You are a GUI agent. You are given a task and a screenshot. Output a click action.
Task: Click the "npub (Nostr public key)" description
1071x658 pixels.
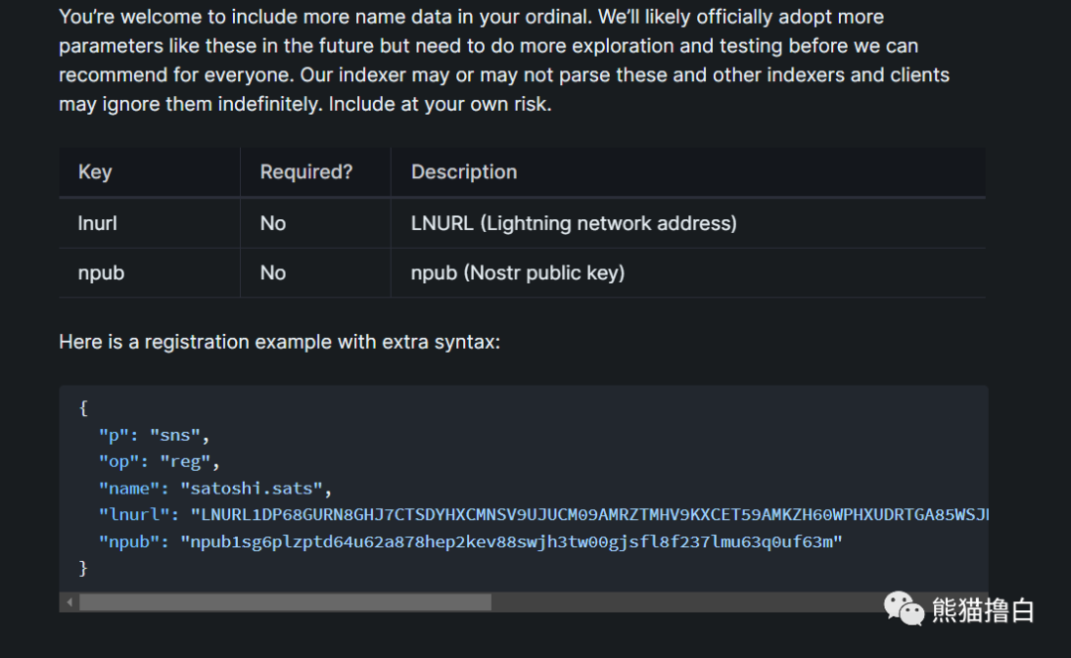518,274
